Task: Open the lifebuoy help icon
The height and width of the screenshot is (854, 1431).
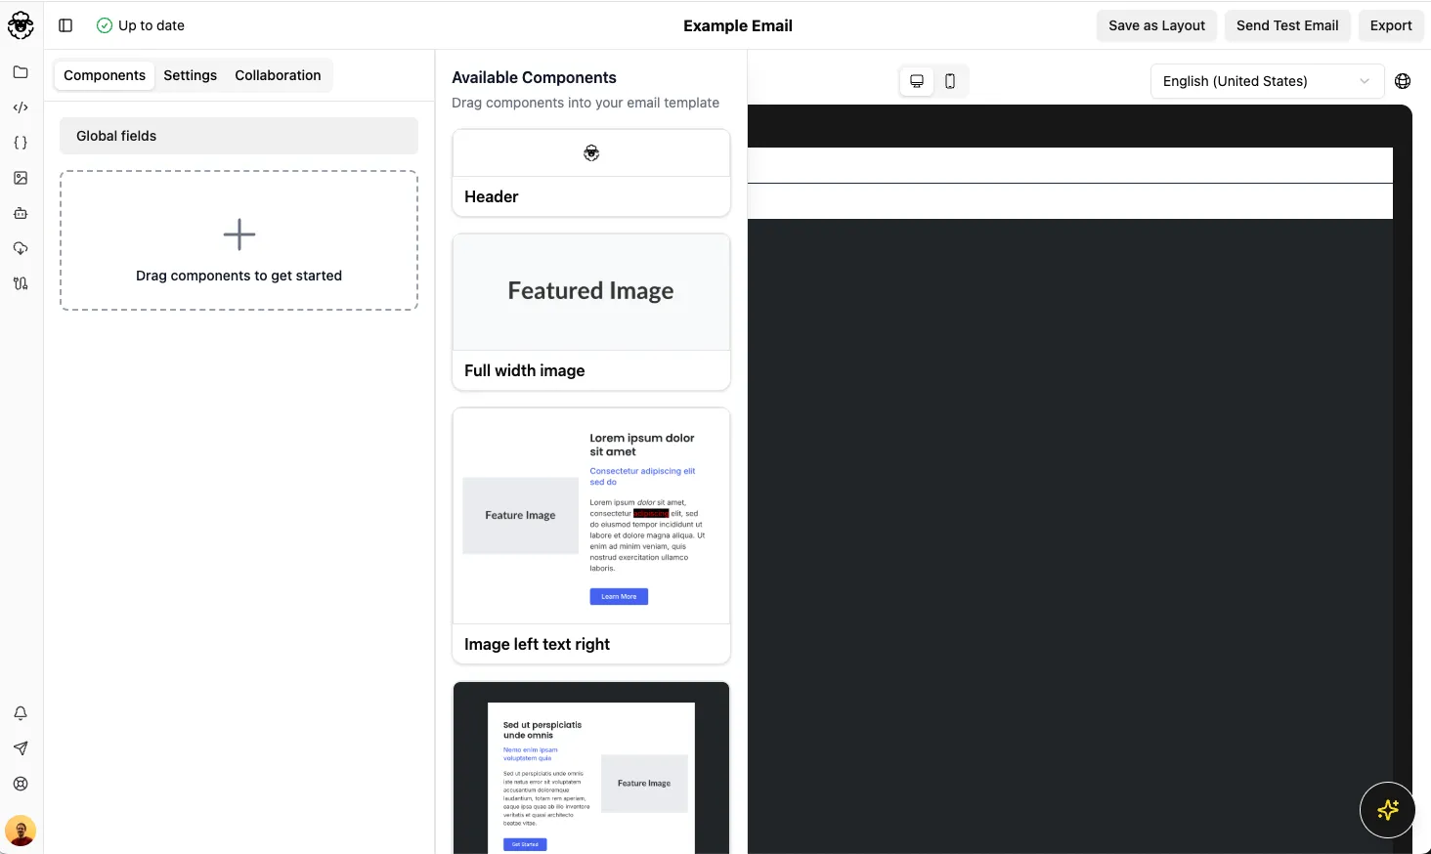Action: click(x=21, y=784)
